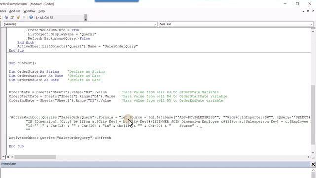The height and width of the screenshot is (178, 316).
Task: Open the Help menu
Action: 41,11
